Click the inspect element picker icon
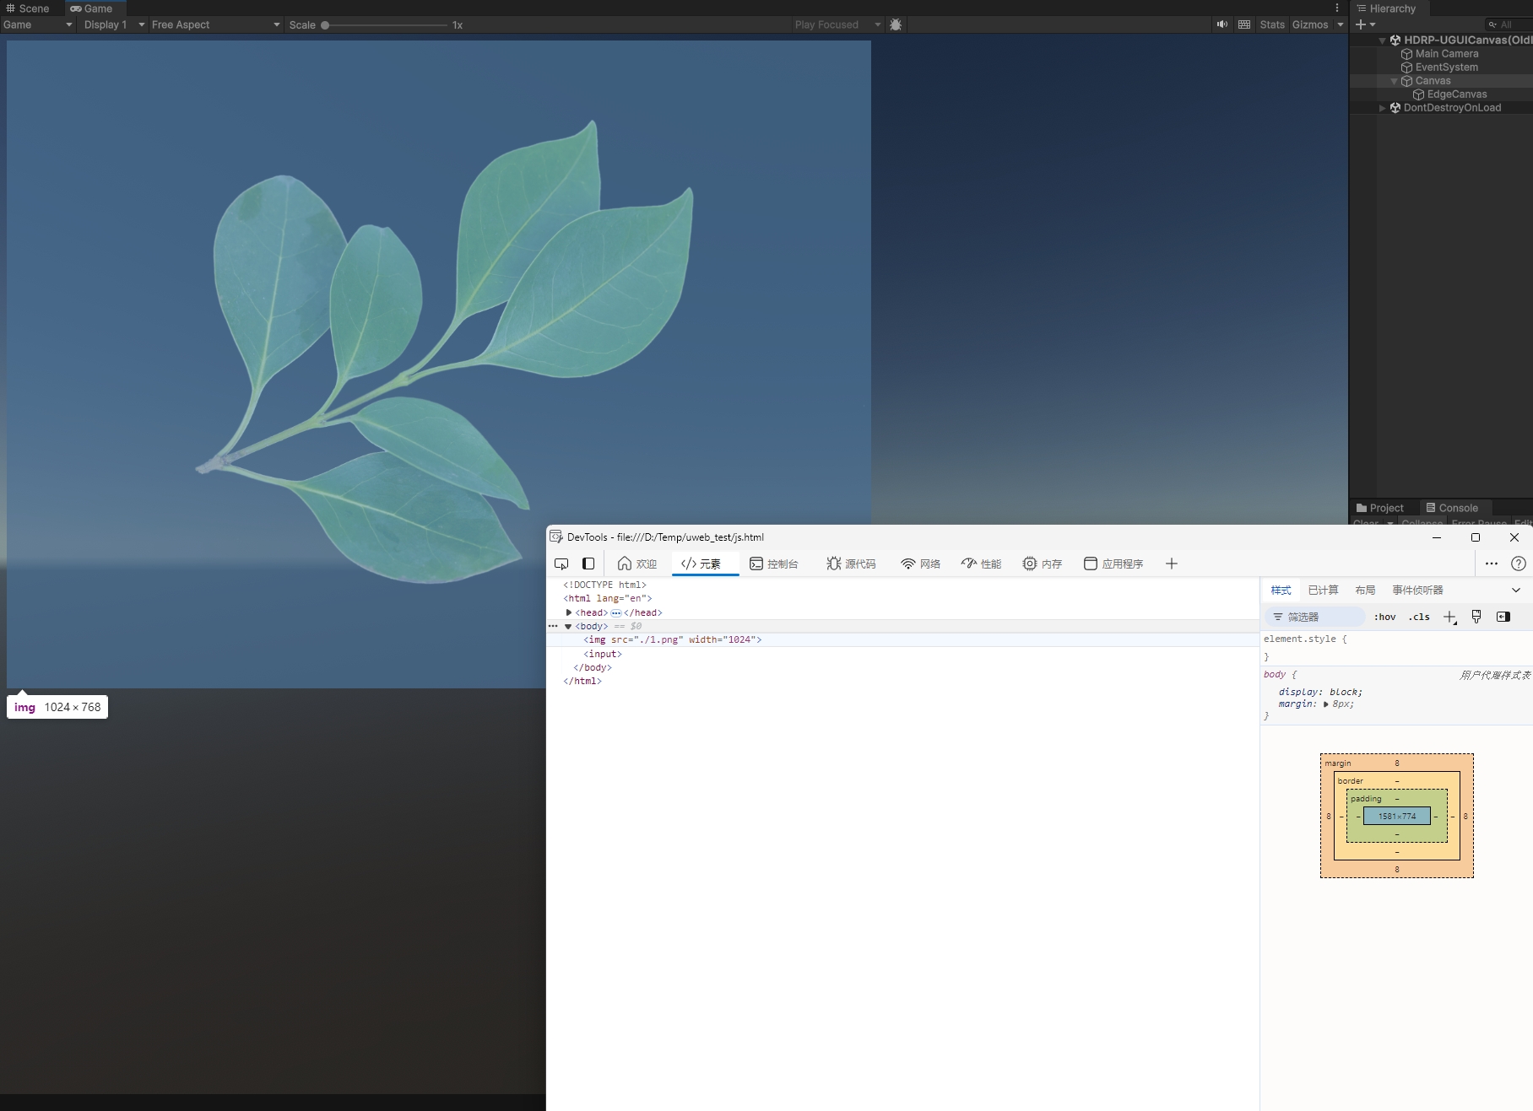Screen dimensions: 1533x1111 tap(561, 564)
